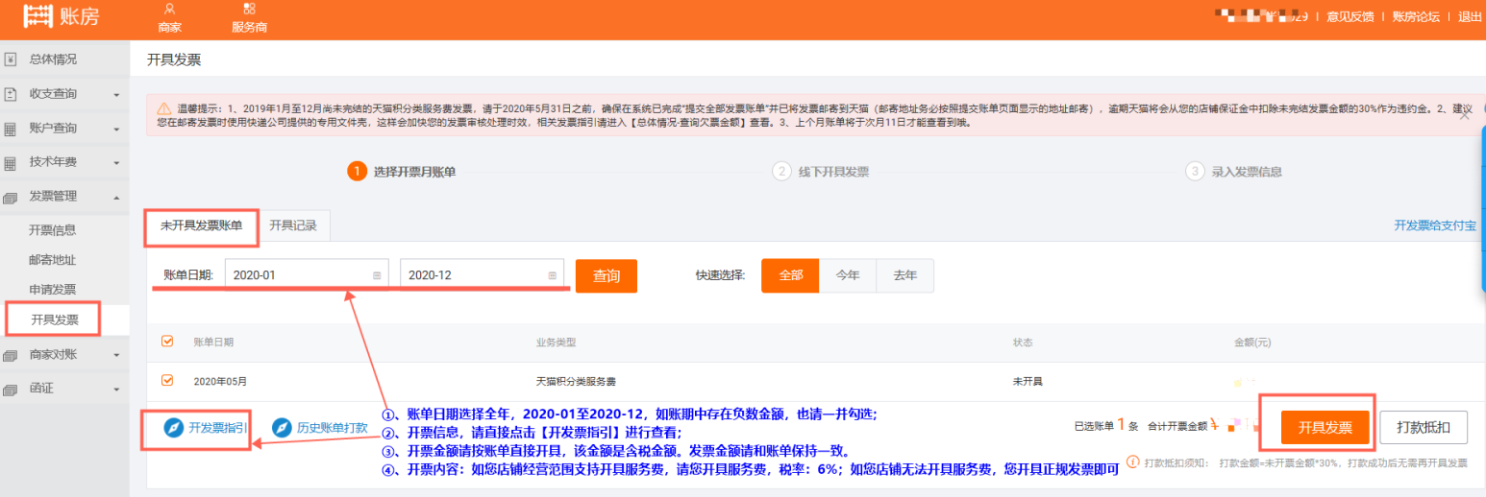Click the orange 开具发票 button
The height and width of the screenshot is (497, 1486).
(x=1325, y=428)
